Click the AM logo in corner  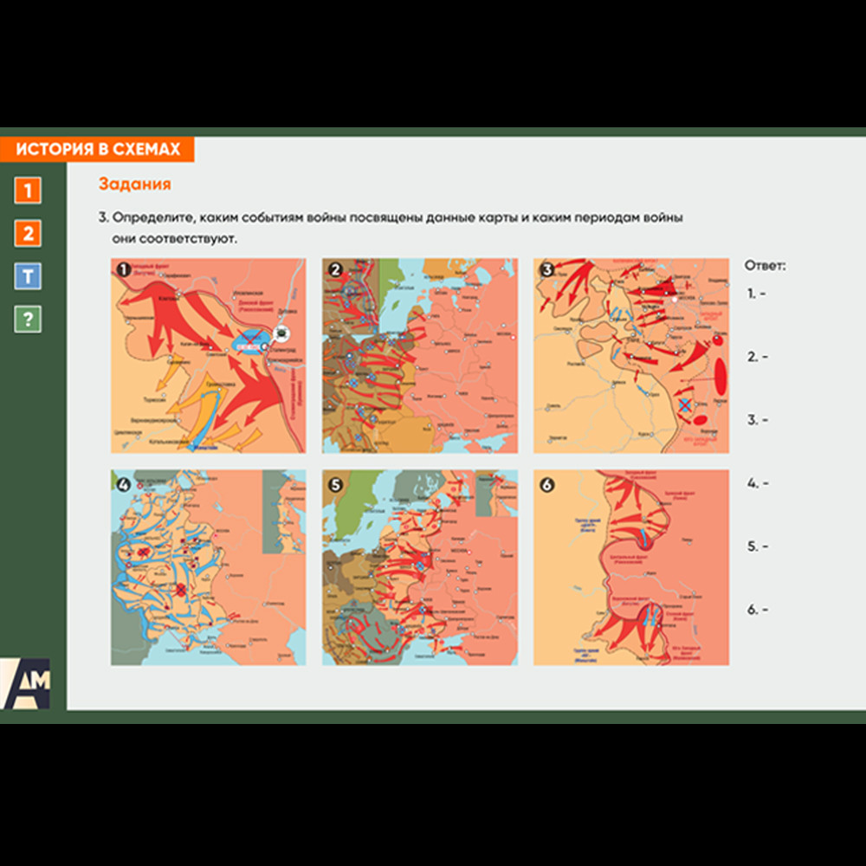[26, 683]
